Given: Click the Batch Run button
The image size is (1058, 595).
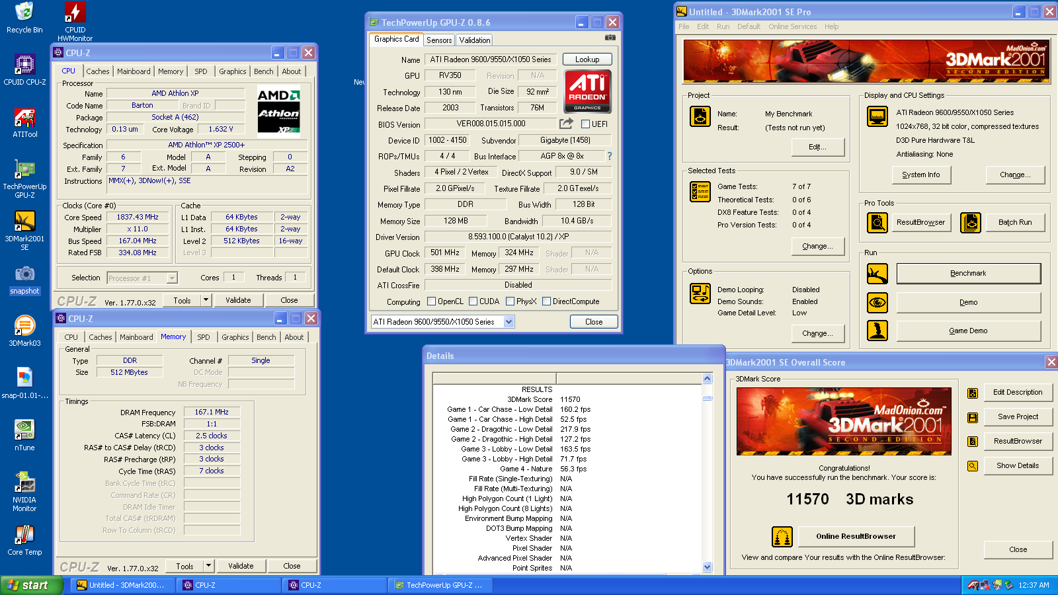Looking at the screenshot, I should [x=1015, y=223].
